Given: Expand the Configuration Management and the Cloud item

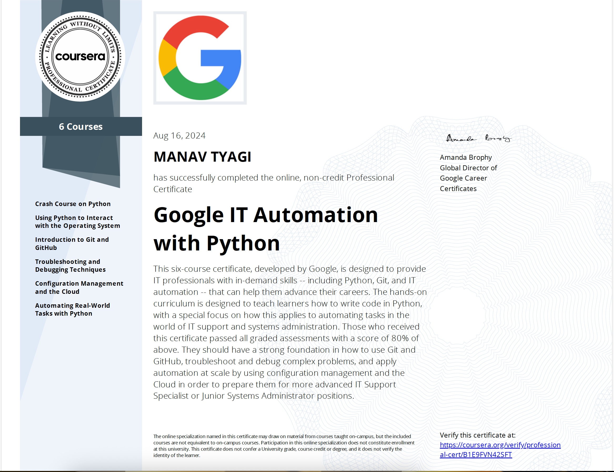Looking at the screenshot, I should pyautogui.click(x=79, y=288).
